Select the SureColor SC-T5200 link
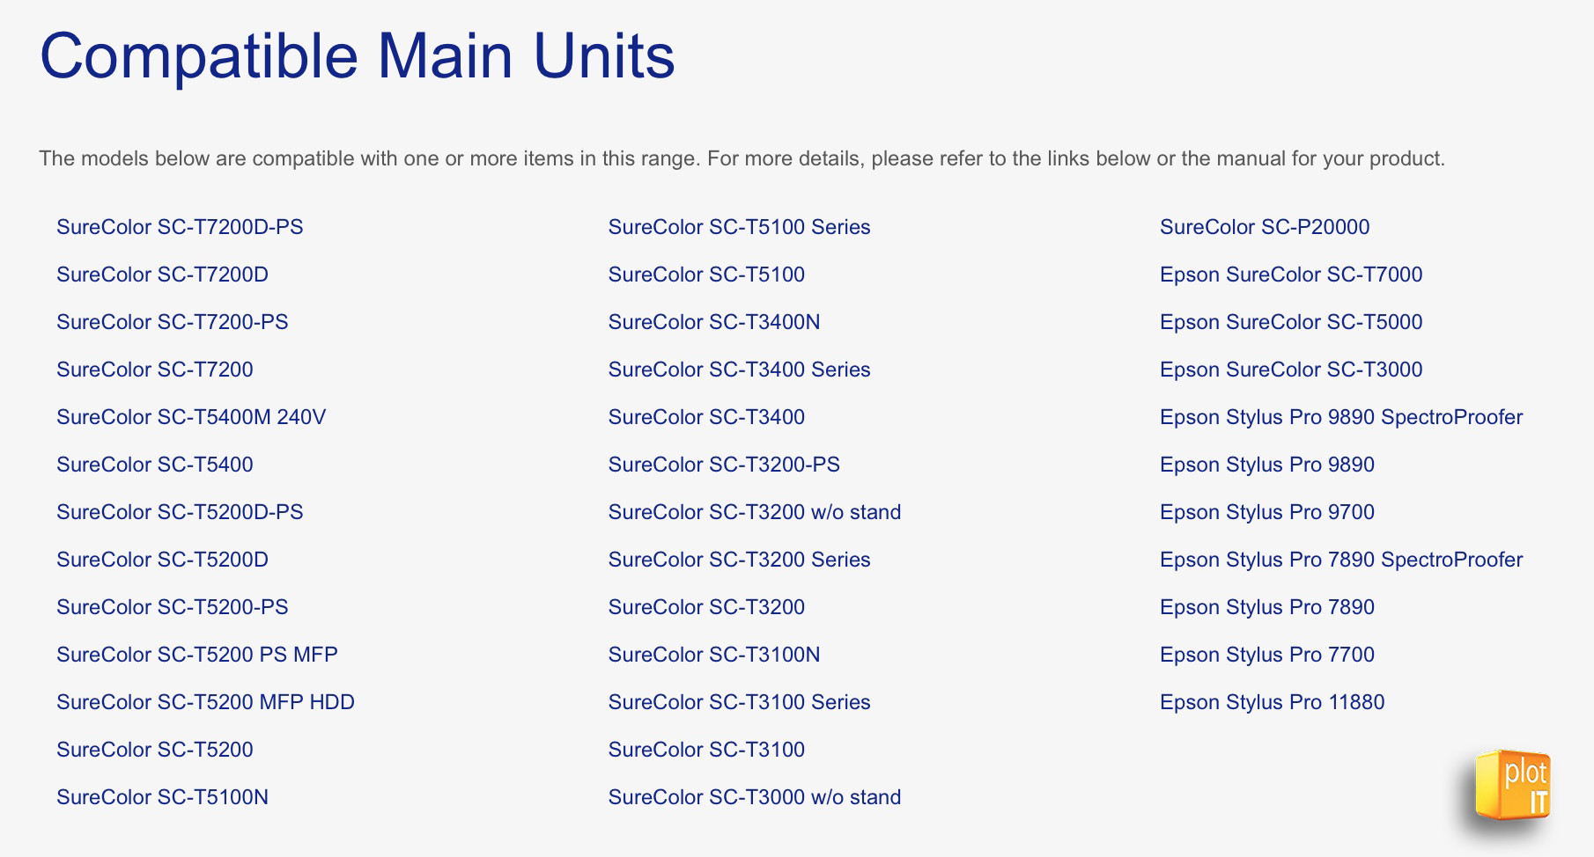Image resolution: width=1594 pixels, height=857 pixels. (x=155, y=750)
